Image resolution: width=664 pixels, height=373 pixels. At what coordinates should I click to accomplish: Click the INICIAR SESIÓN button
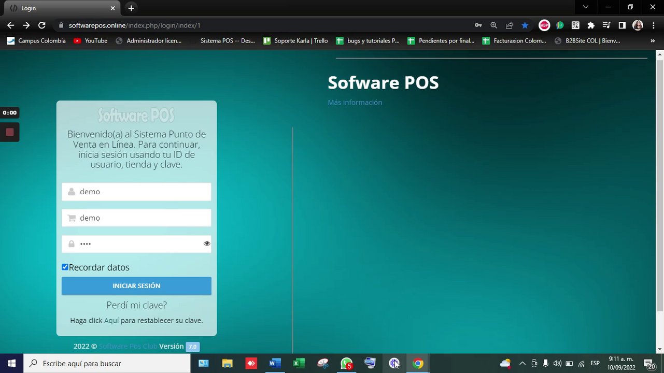[x=136, y=285]
